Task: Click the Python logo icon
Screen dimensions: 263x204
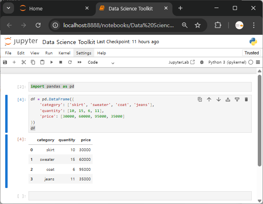Action: (253, 42)
